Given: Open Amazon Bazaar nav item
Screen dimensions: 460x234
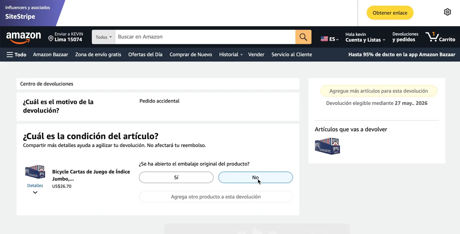Looking at the screenshot, I should click(x=51, y=55).
